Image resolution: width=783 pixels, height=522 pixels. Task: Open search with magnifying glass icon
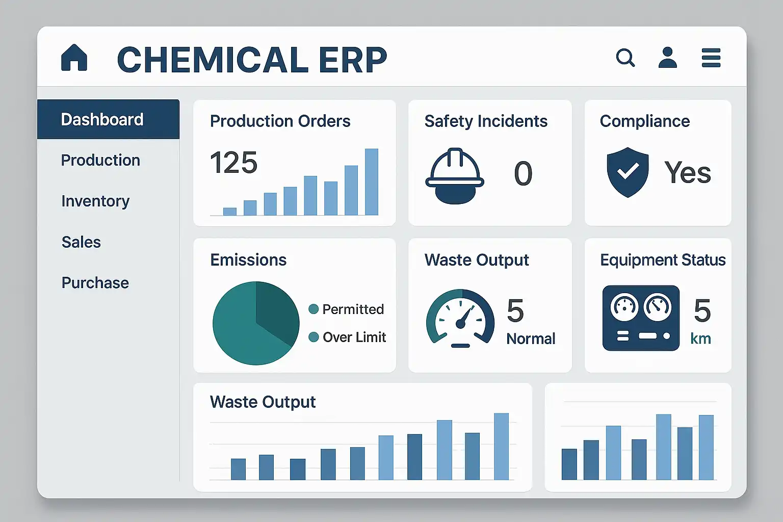tap(625, 58)
